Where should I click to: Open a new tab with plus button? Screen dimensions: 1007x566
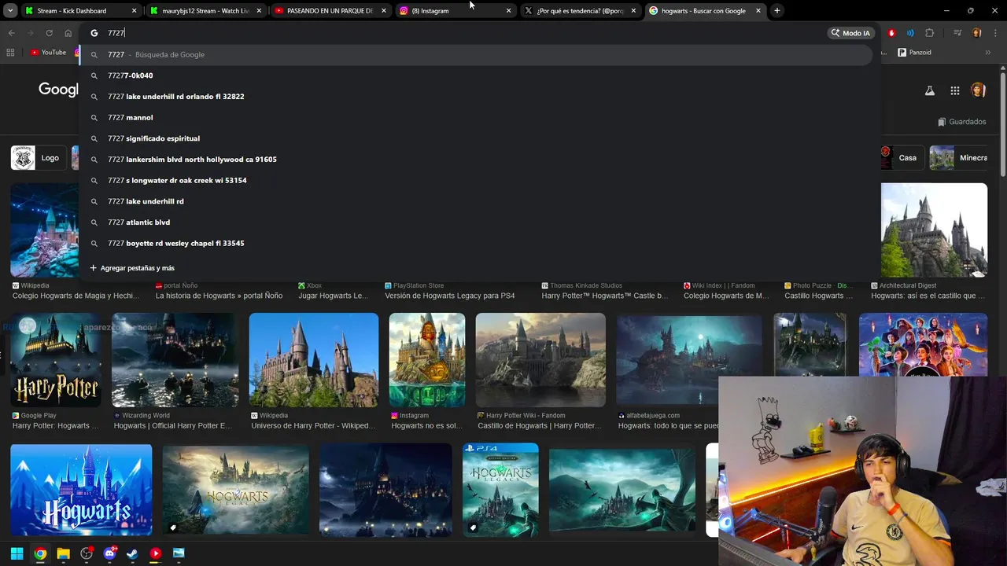(x=776, y=11)
